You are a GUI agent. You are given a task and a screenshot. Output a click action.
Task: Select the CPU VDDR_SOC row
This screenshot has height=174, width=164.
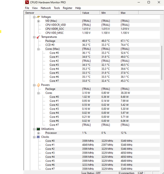102,29
